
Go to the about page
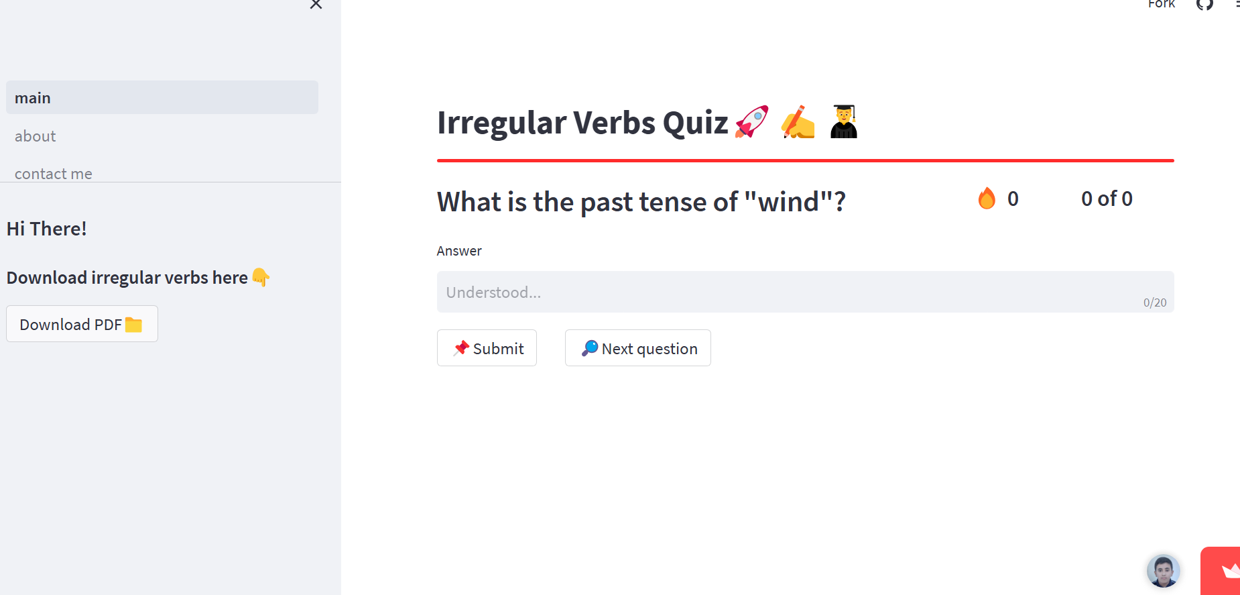(x=36, y=136)
